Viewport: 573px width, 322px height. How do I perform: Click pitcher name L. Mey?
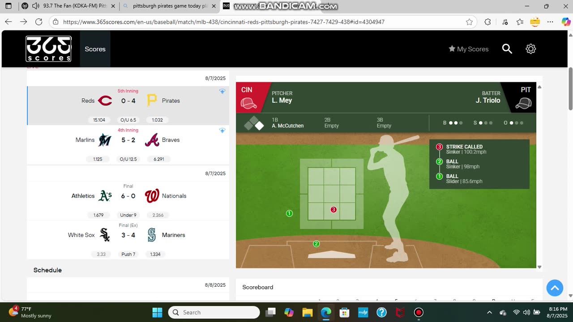click(x=282, y=101)
